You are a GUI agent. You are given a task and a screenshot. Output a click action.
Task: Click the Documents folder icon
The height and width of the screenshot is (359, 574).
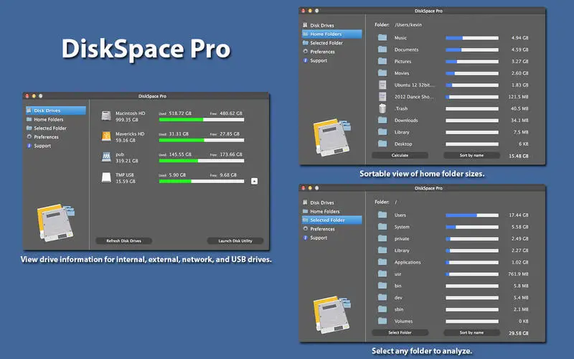pyautogui.click(x=382, y=49)
